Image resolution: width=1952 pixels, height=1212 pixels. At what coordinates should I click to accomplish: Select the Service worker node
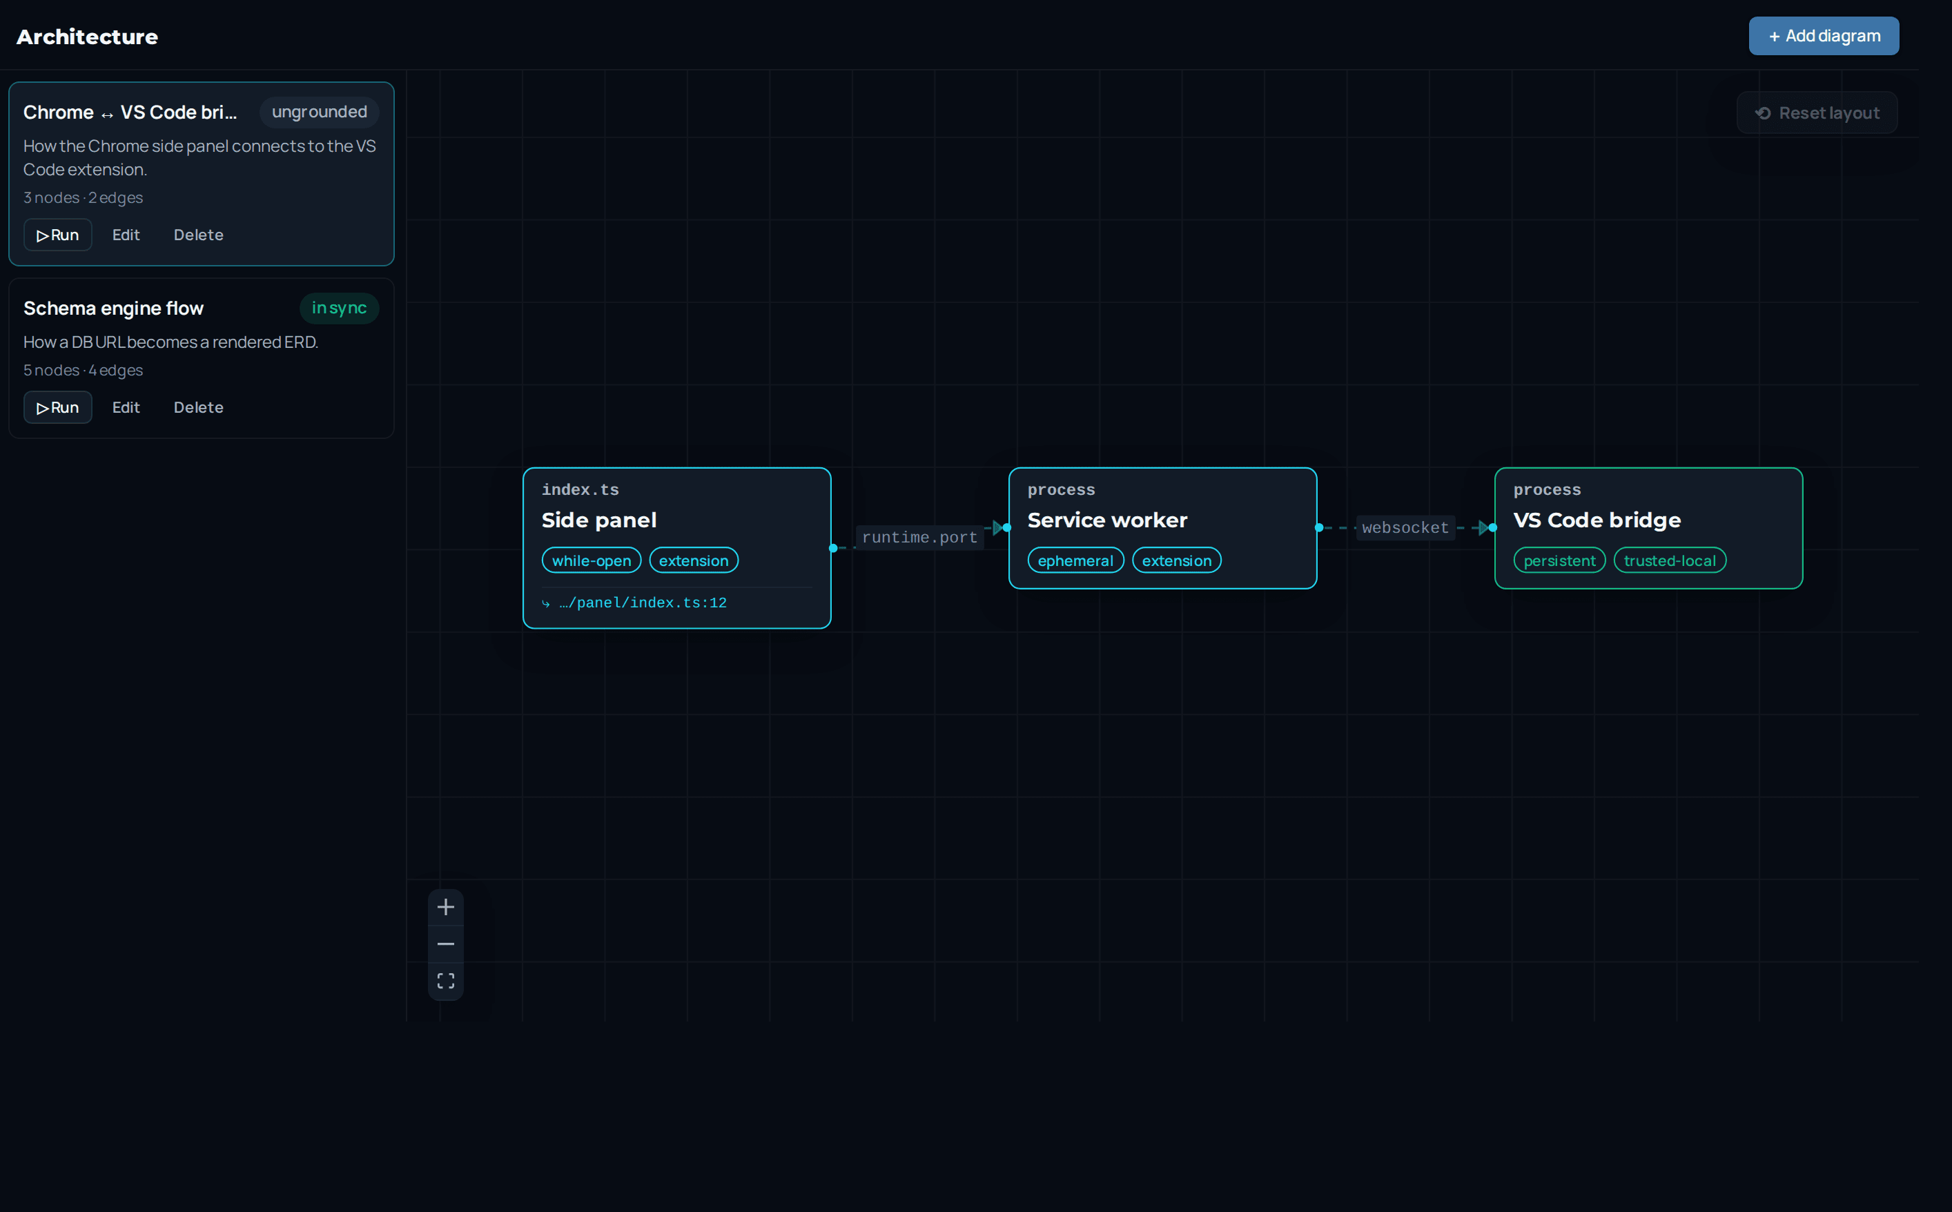coord(1162,528)
